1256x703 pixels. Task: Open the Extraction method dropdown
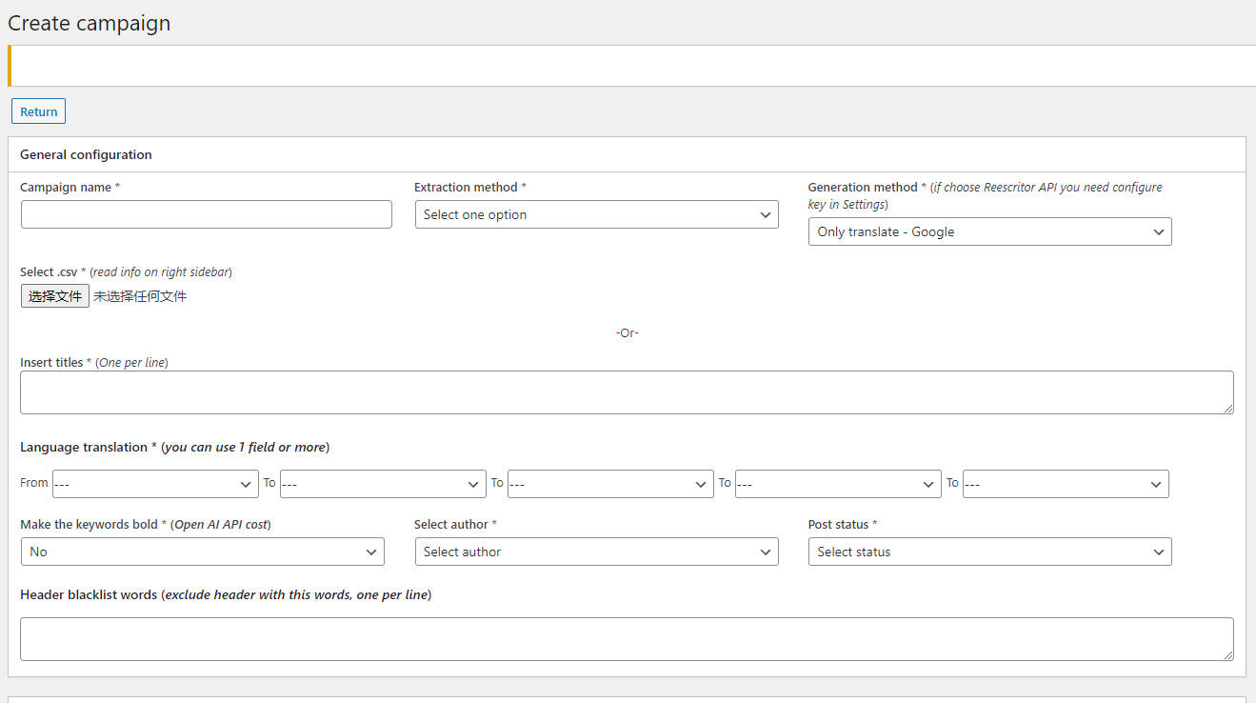(x=596, y=214)
